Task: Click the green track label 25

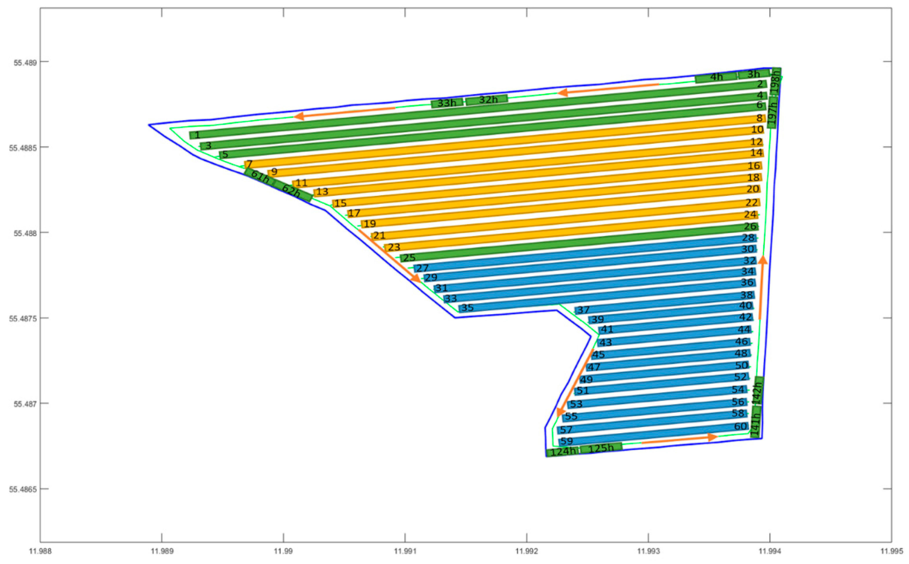Action: pyautogui.click(x=409, y=258)
